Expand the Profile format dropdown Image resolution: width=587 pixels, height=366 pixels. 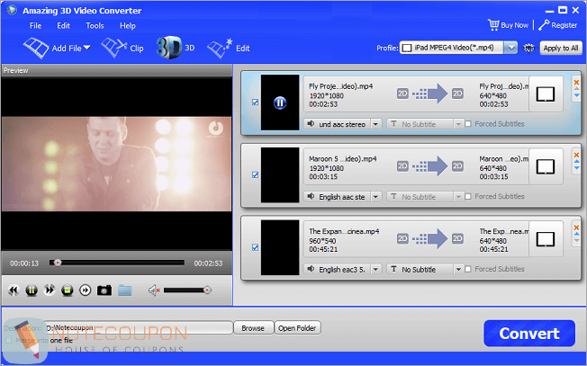510,48
